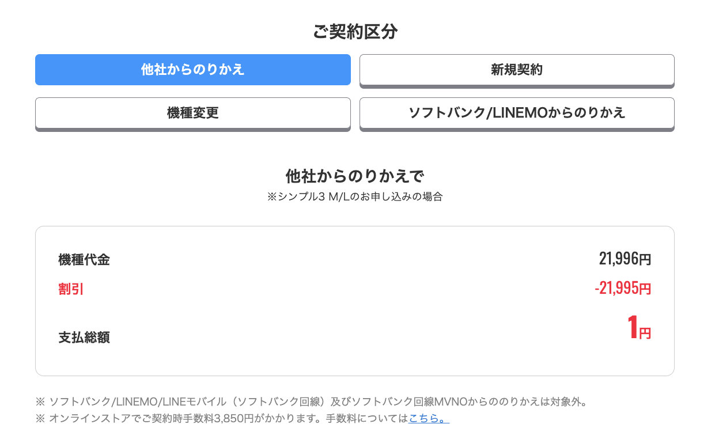Click the 機種代金 label
Viewport: 715px width, 443px height.
point(84,260)
